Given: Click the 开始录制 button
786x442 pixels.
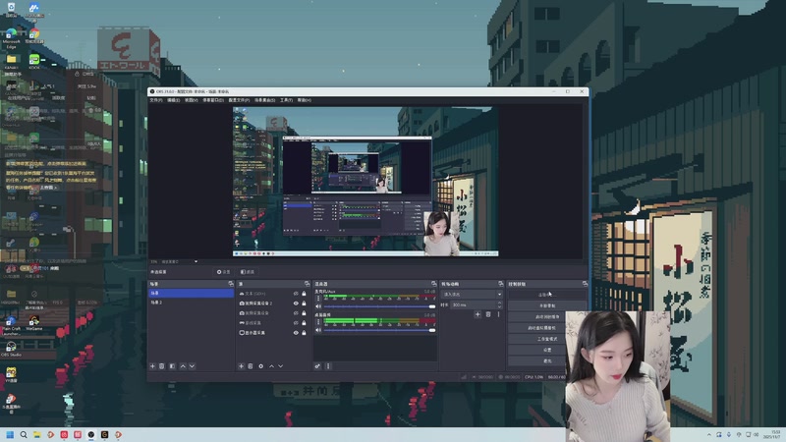Looking at the screenshot, I should 547,305.
